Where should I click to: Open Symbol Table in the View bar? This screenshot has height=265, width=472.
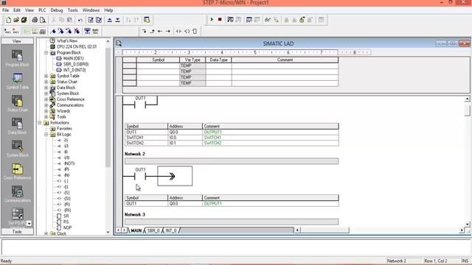coord(17,81)
